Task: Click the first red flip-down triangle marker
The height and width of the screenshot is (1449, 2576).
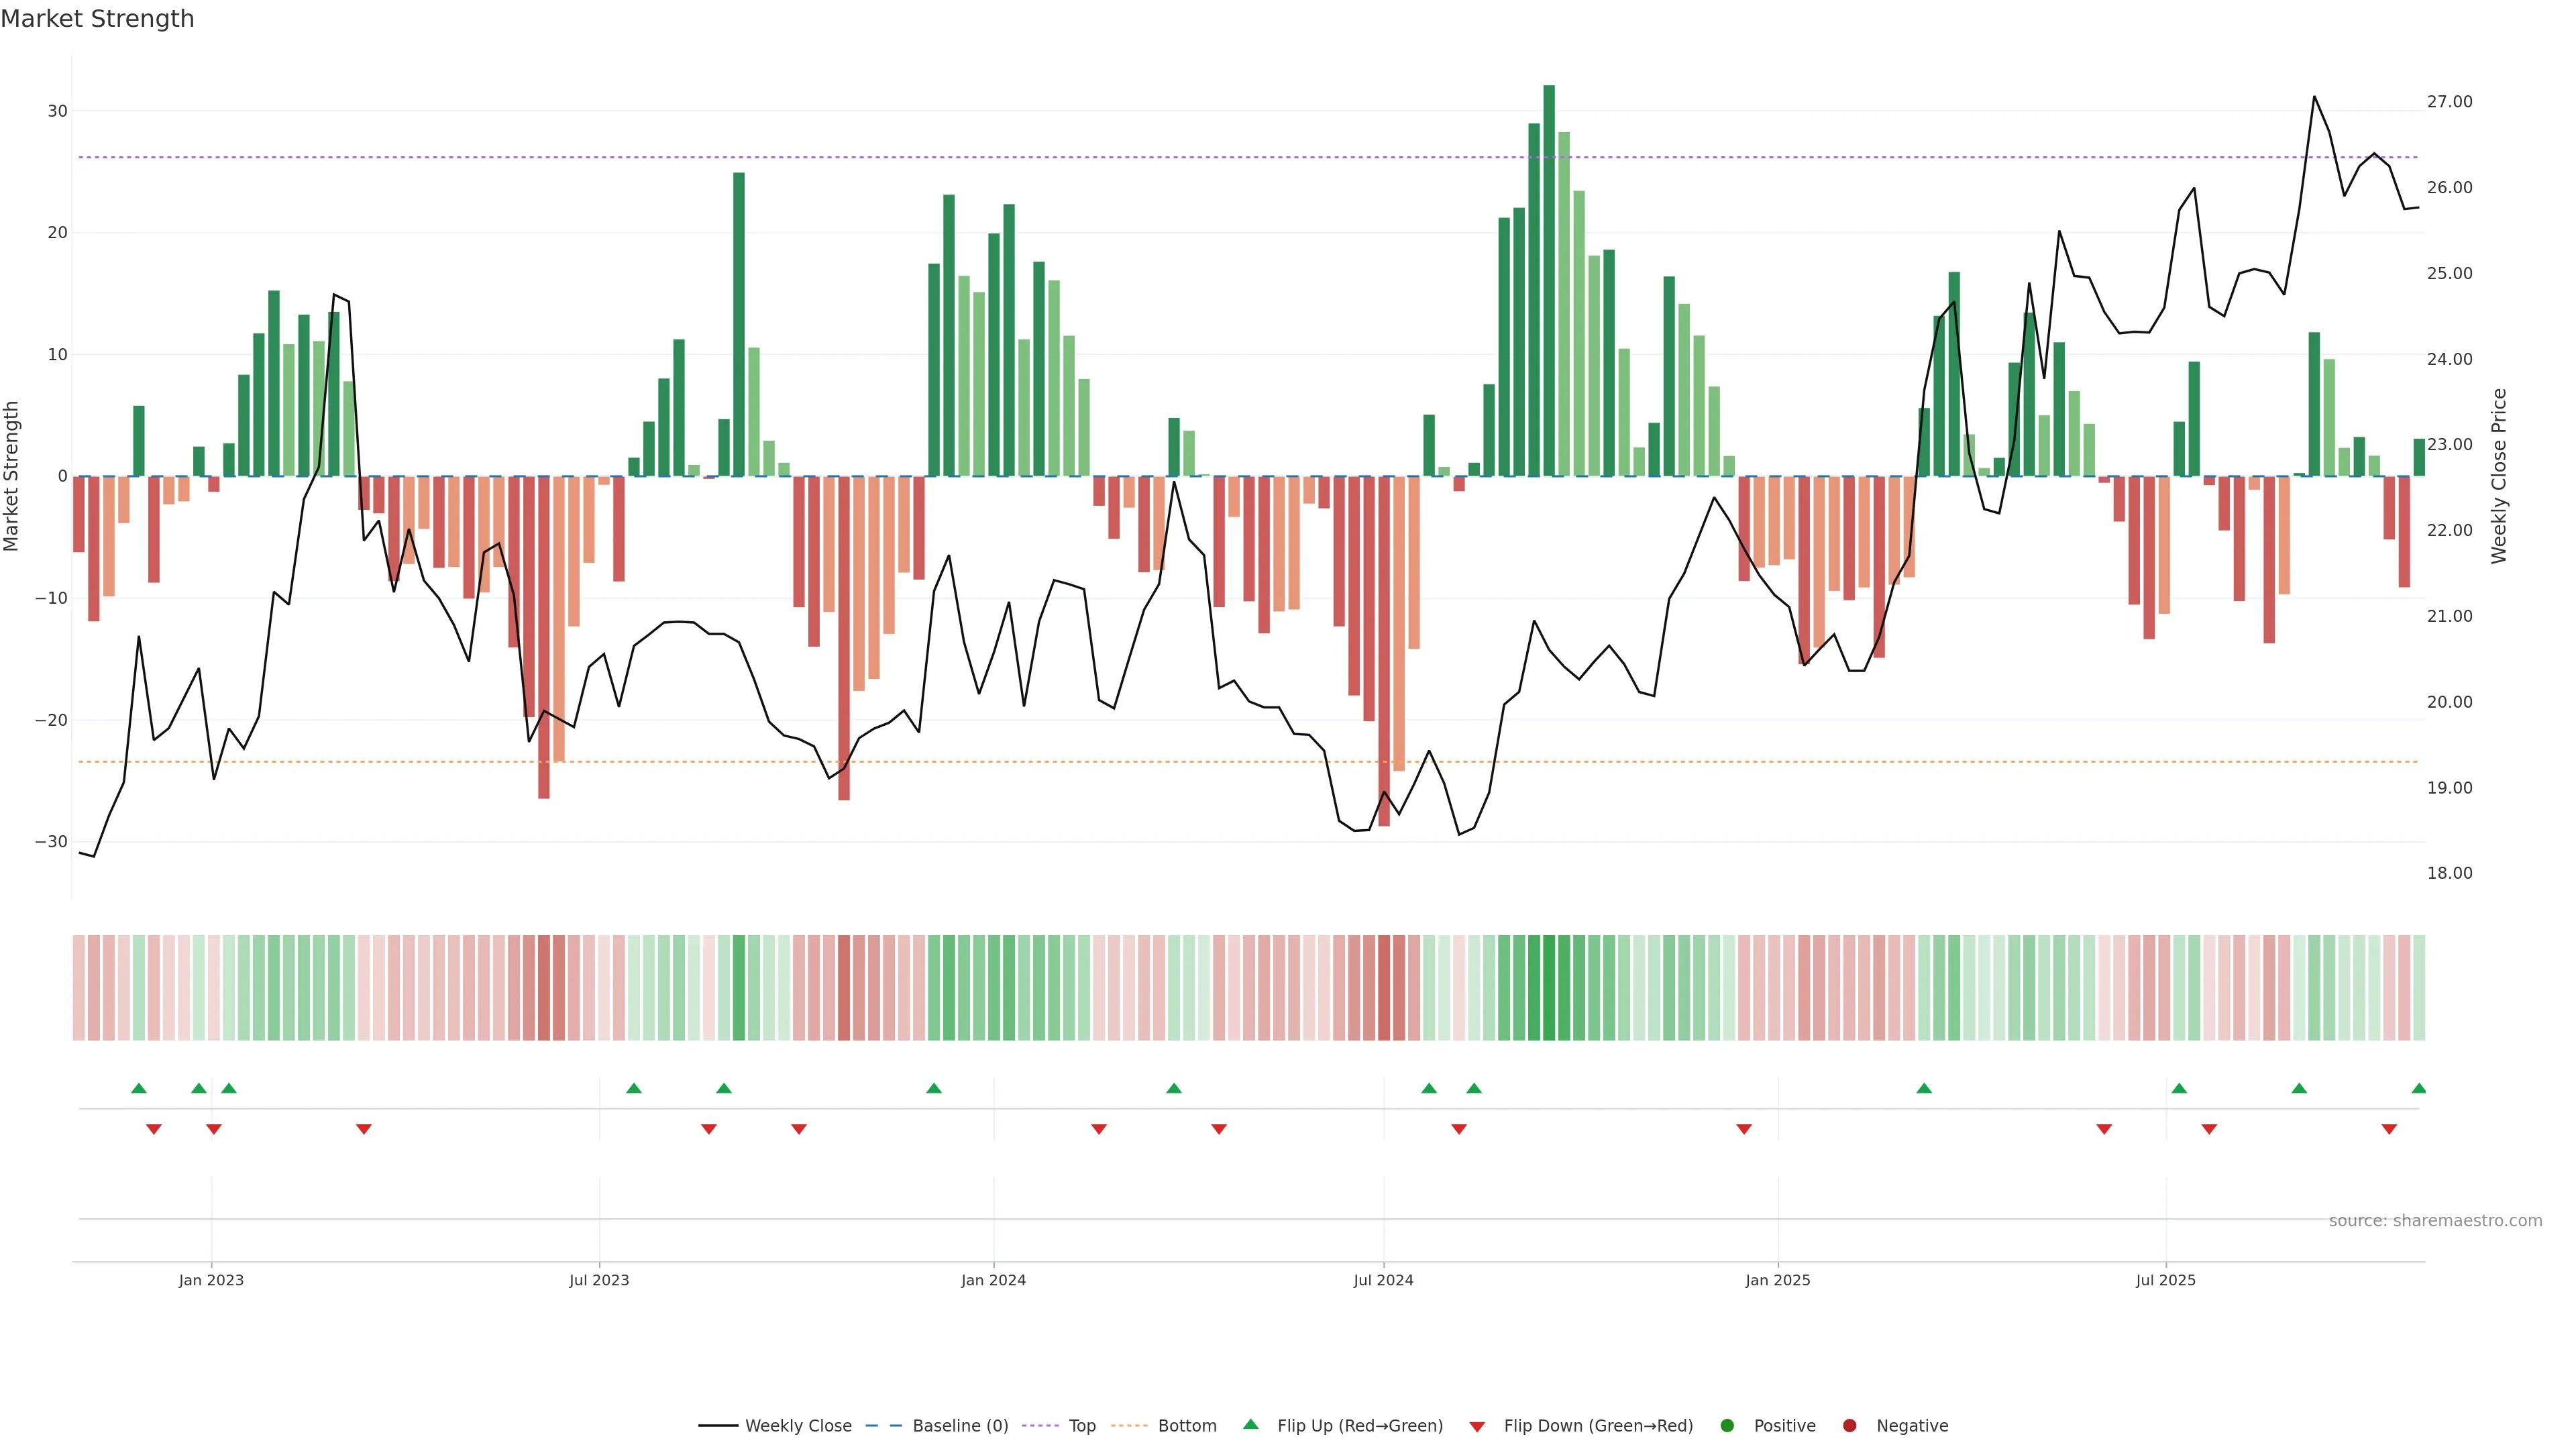Action: point(154,1129)
